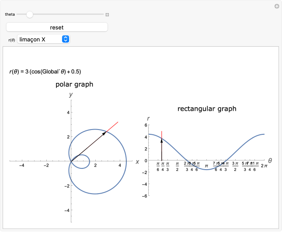The image size is (282, 232).
Task: Click the black arrowhead on polar graph
Action: (104, 133)
